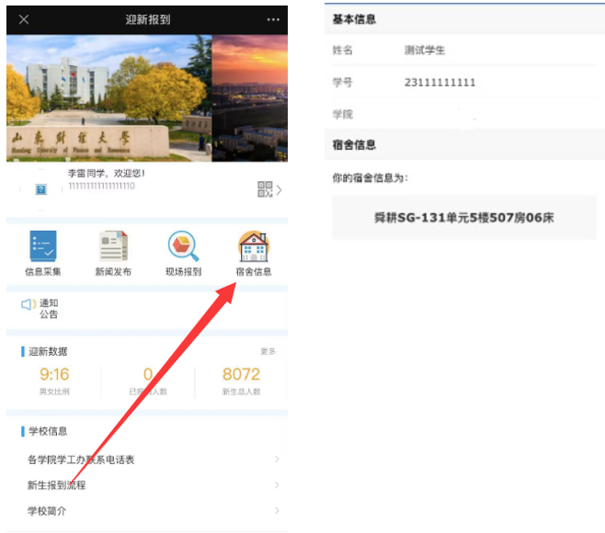Tap the QR code icon

265,189
